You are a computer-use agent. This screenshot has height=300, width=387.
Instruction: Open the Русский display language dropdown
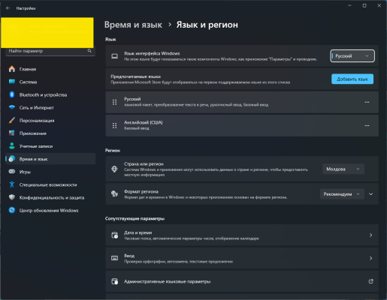(x=352, y=56)
